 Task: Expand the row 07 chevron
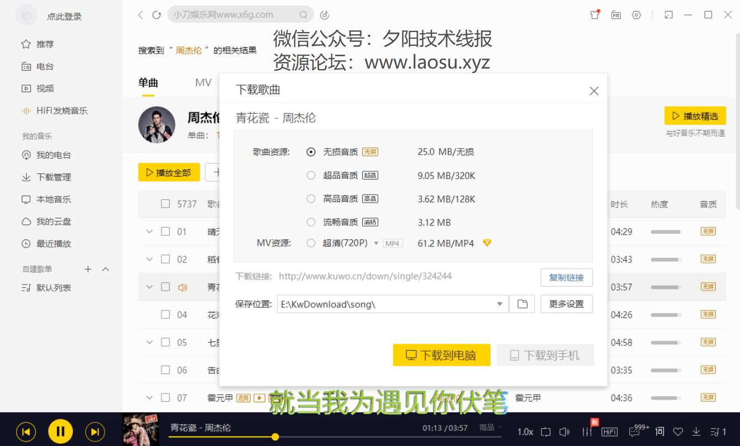(x=149, y=397)
